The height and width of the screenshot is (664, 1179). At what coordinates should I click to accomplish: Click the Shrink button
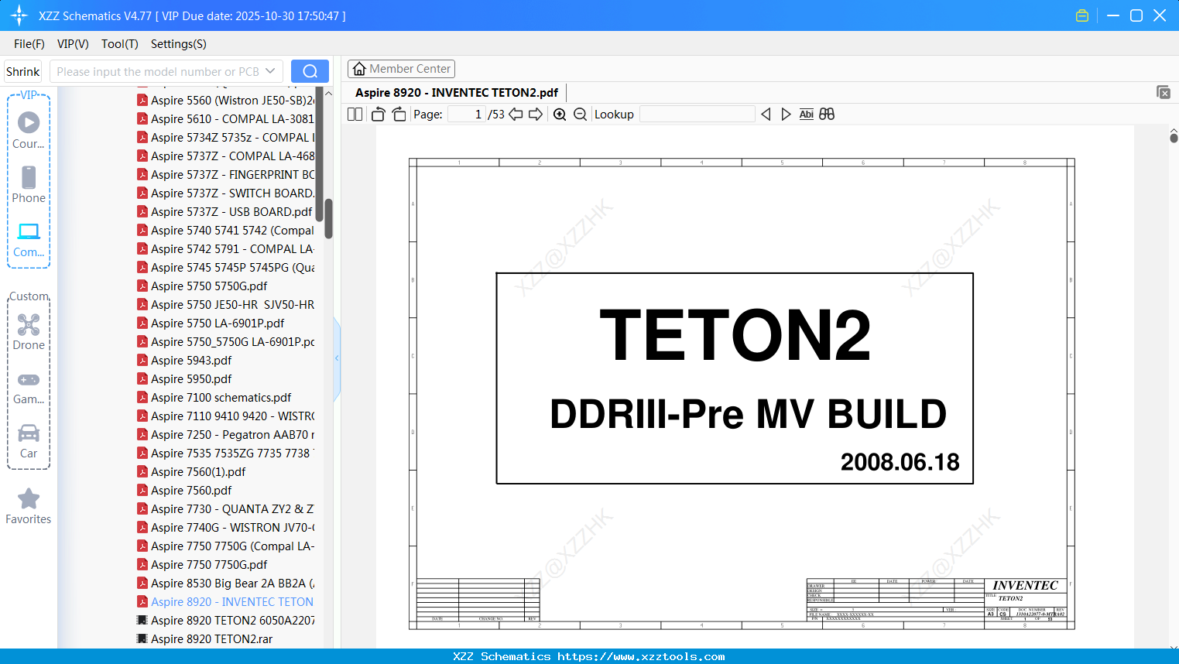point(23,71)
